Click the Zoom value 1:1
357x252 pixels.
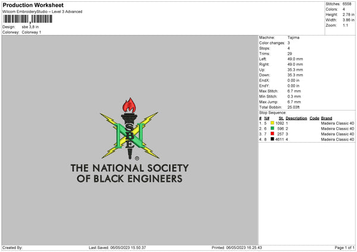(x=345, y=25)
